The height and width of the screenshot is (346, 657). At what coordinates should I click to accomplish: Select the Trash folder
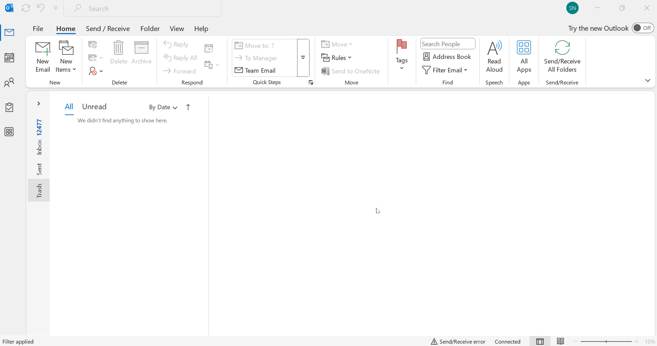point(39,190)
